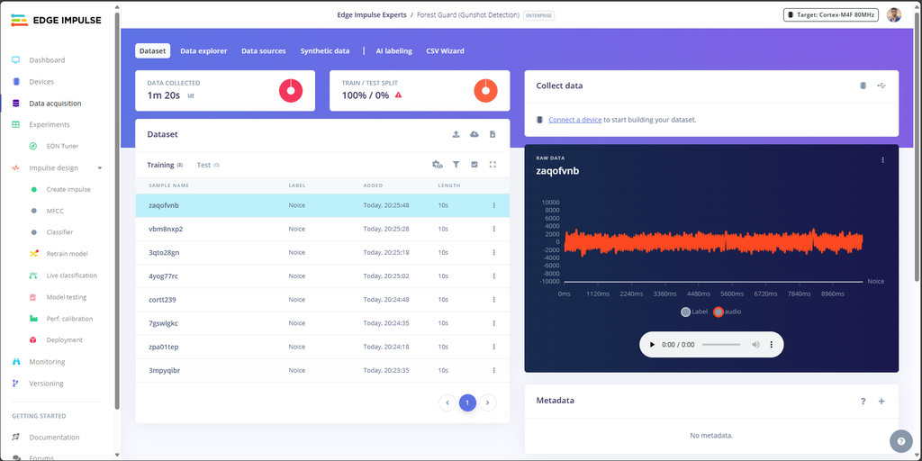
Task: Open the Classifier block
Action: 59,232
